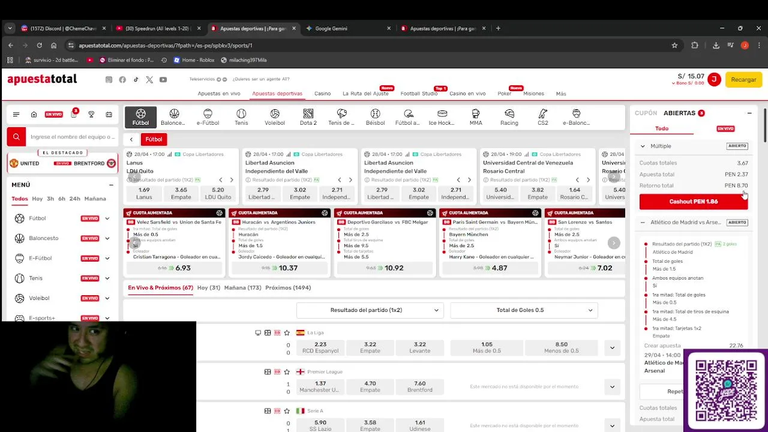Screen dimensions: 768x432
Task: Open Resultado del partido (1x2) dropdown
Action: (x=370, y=310)
